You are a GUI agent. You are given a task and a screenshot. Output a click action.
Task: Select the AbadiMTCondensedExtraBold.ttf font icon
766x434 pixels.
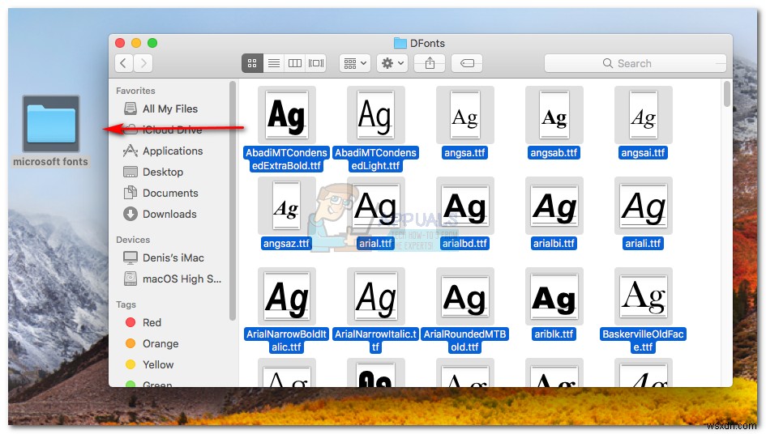(287, 115)
